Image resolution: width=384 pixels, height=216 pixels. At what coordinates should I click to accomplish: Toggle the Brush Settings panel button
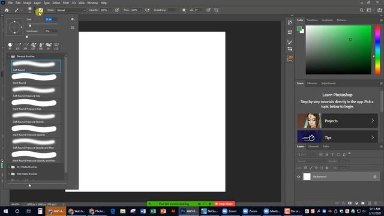[41, 10]
